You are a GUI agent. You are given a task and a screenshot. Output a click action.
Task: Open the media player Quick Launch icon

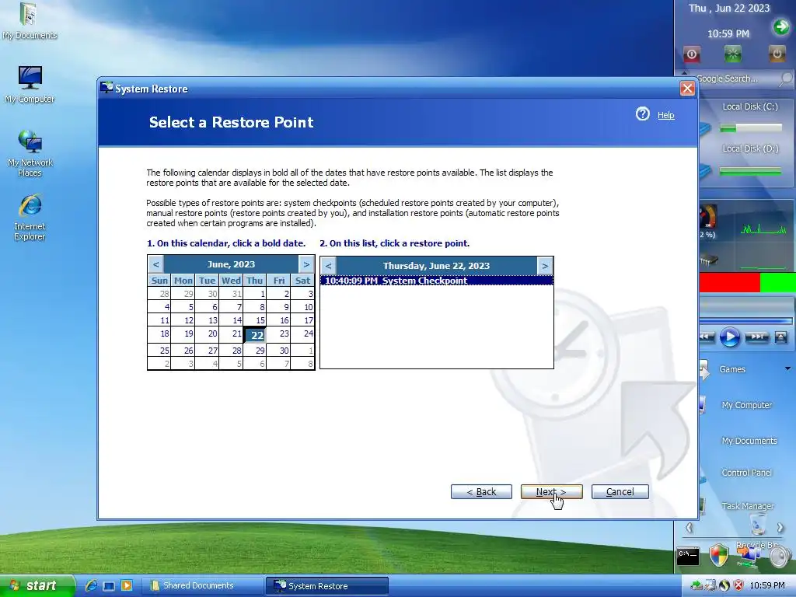tap(127, 585)
